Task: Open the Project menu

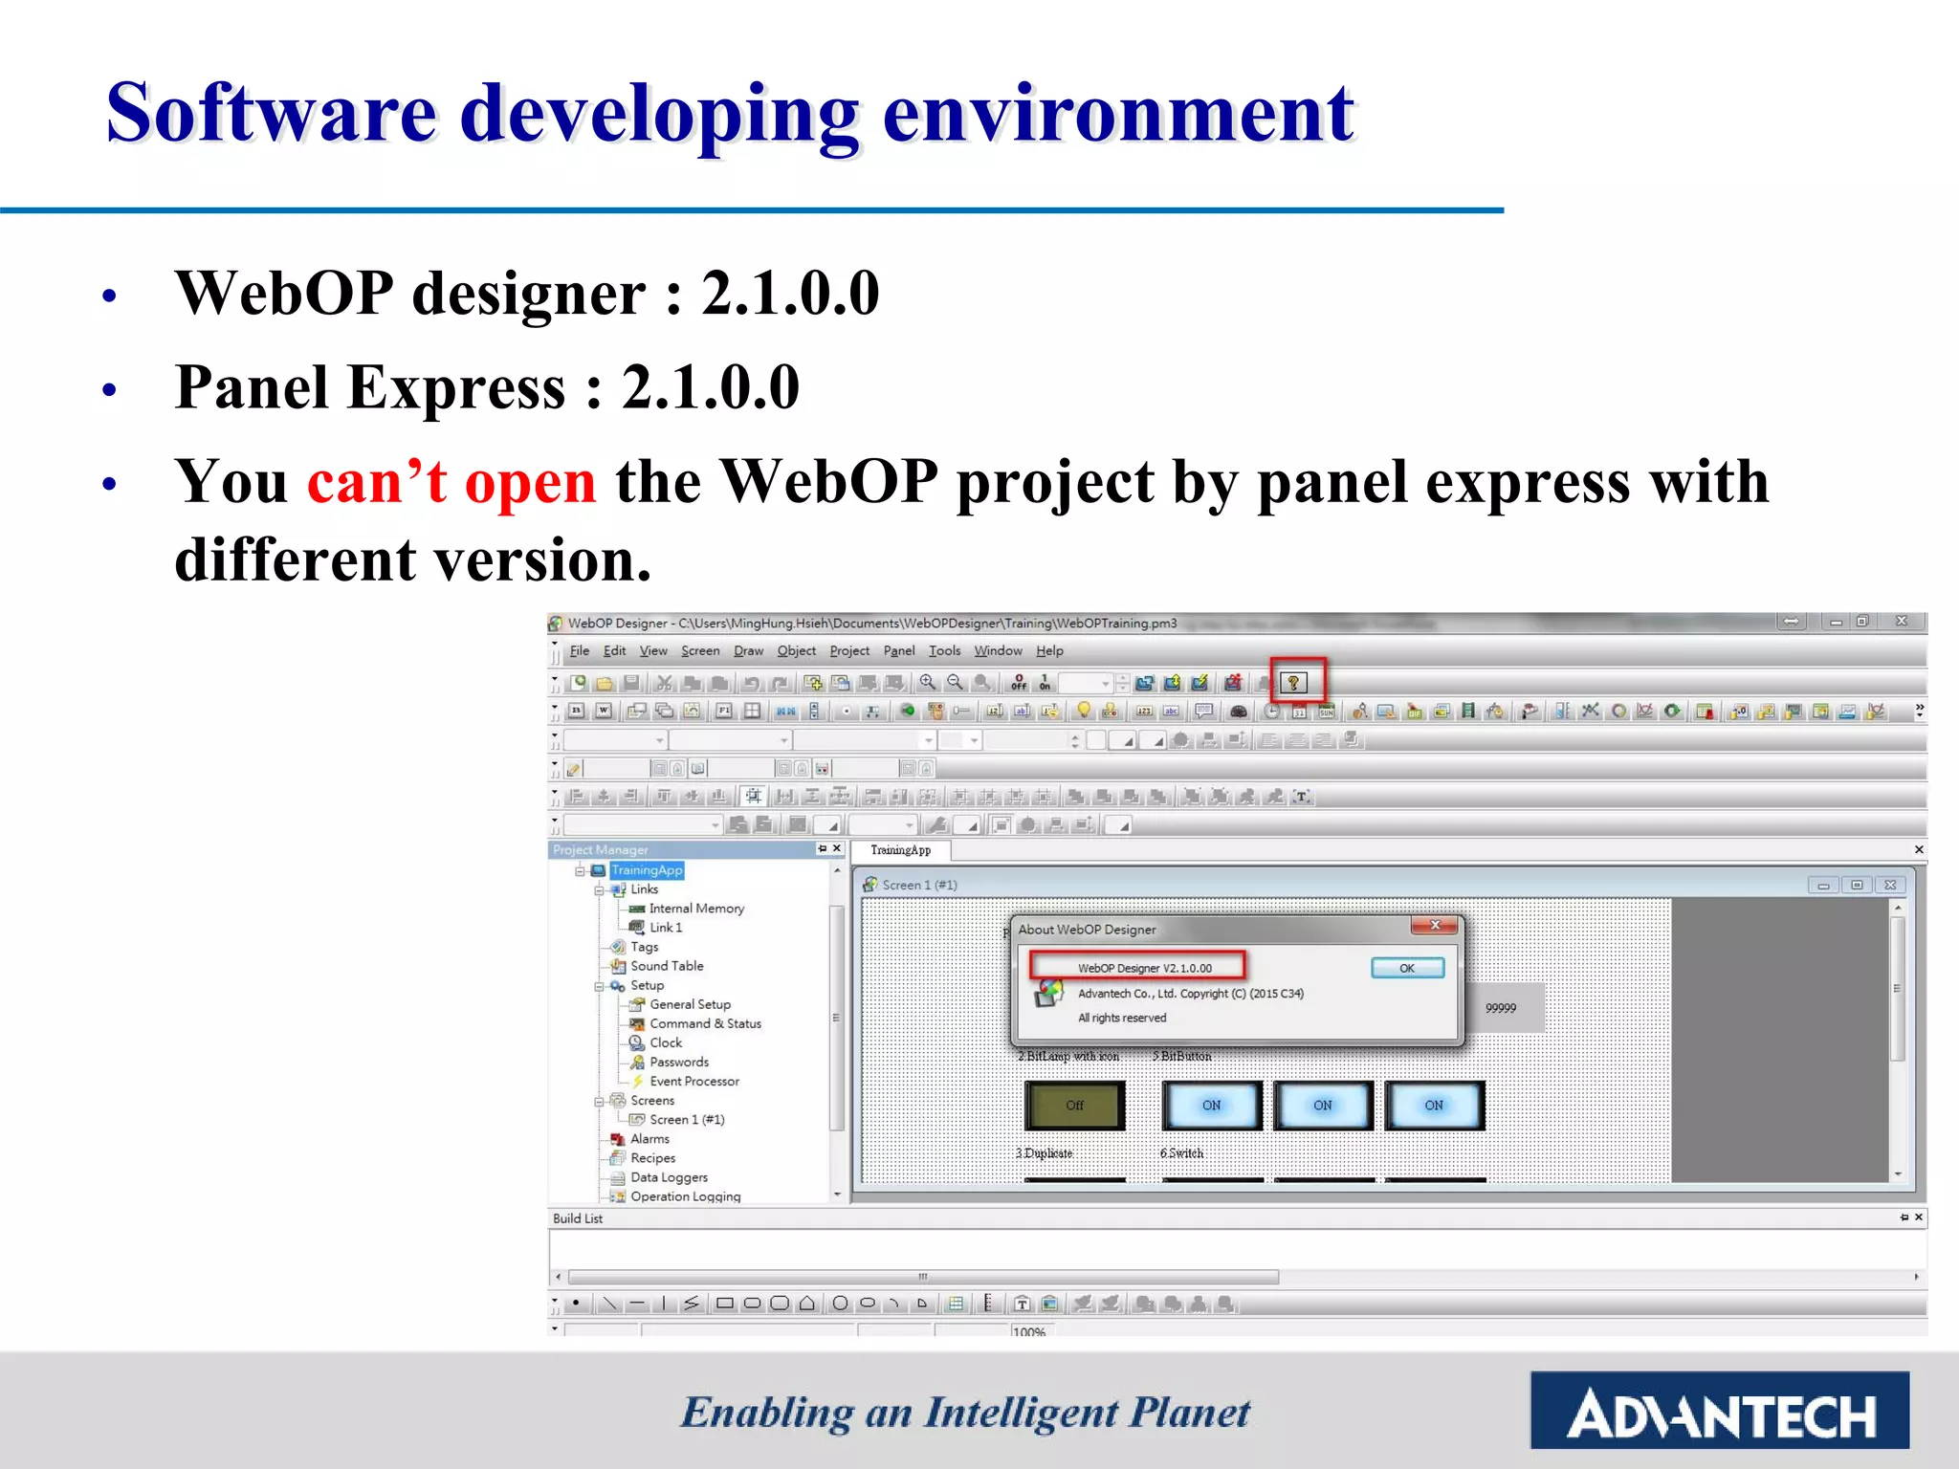Action: point(848,651)
